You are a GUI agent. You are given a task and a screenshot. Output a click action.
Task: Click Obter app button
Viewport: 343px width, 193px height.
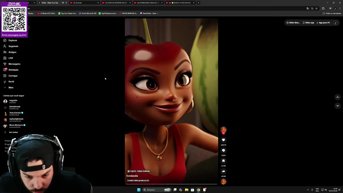[308, 23]
